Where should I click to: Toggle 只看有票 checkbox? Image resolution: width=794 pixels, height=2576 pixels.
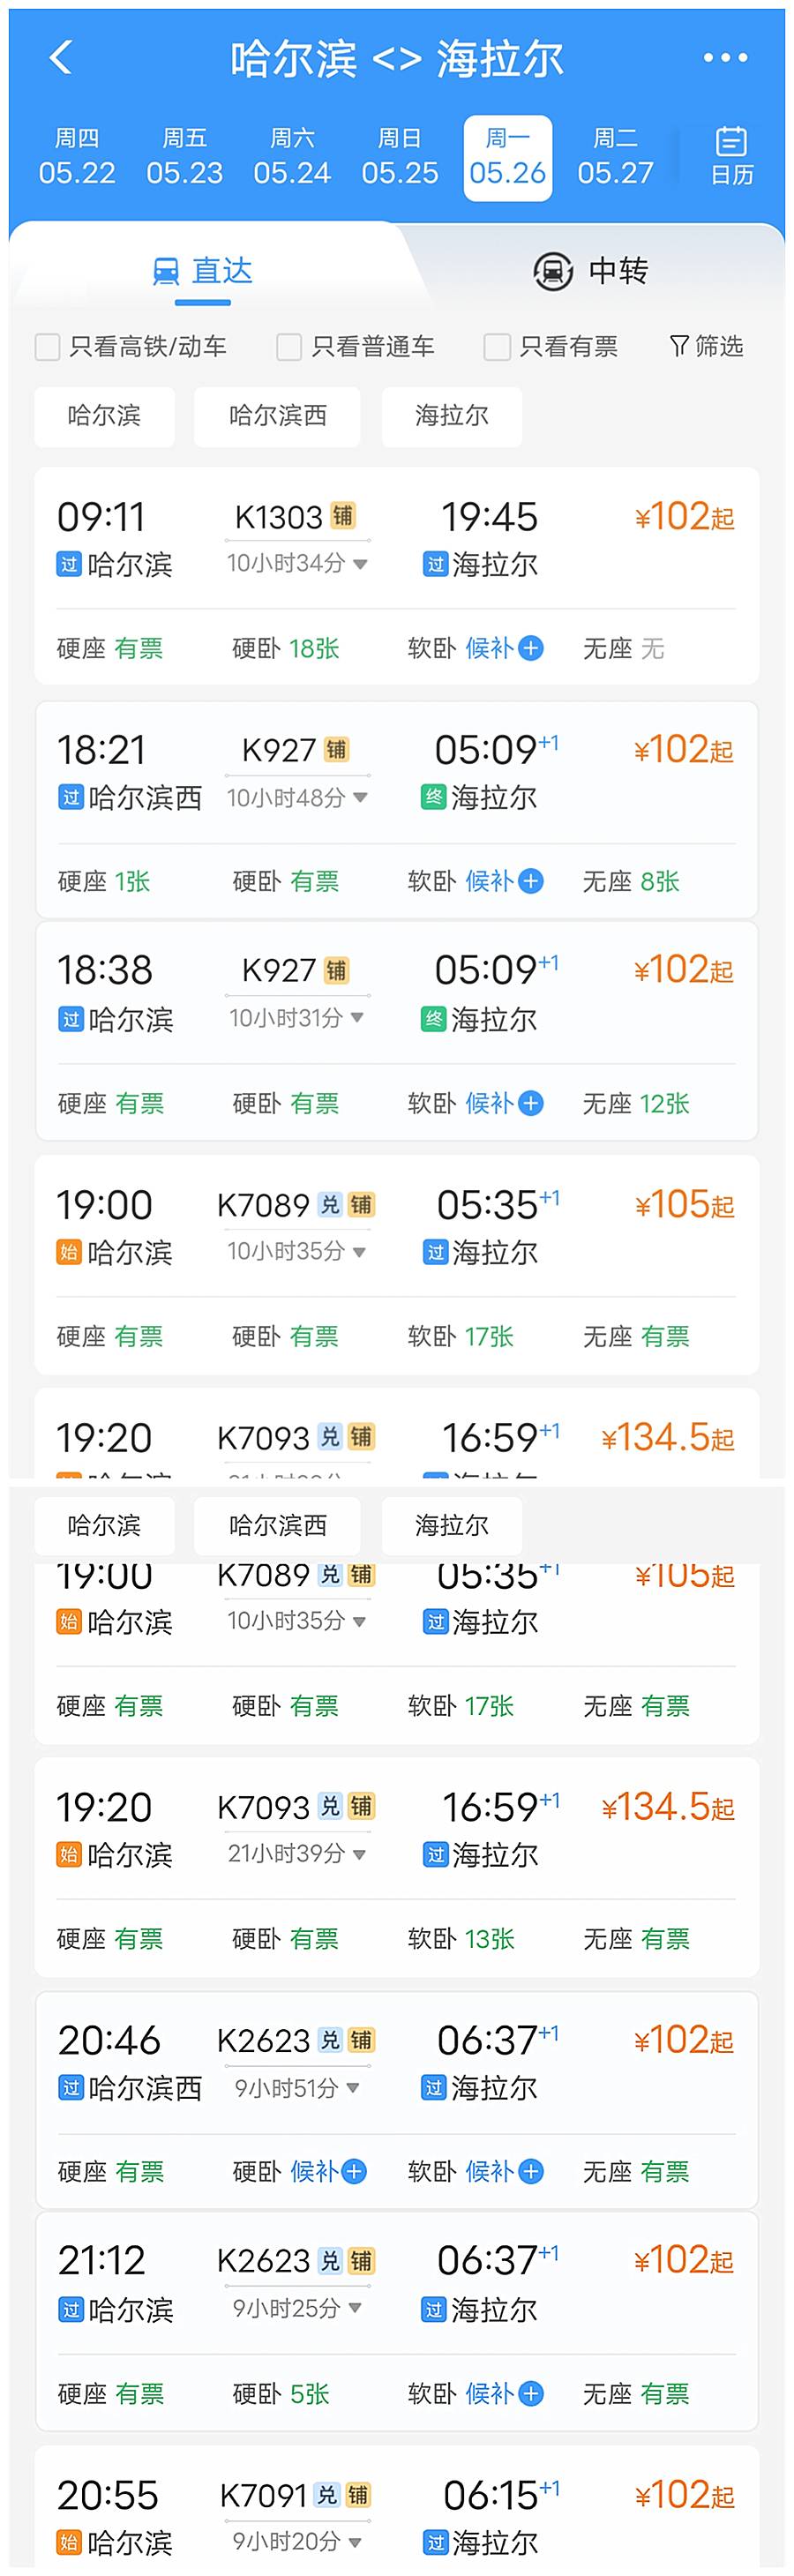point(497,347)
